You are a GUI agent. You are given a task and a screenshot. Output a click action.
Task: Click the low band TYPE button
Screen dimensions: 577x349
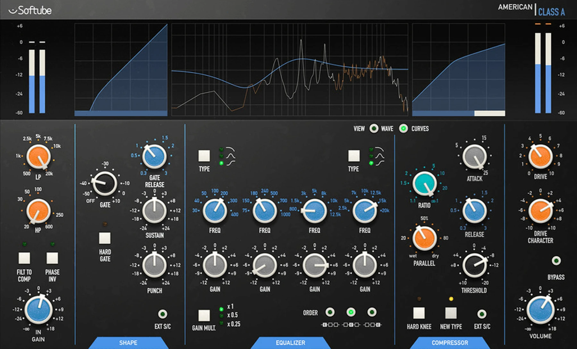tap(204, 156)
